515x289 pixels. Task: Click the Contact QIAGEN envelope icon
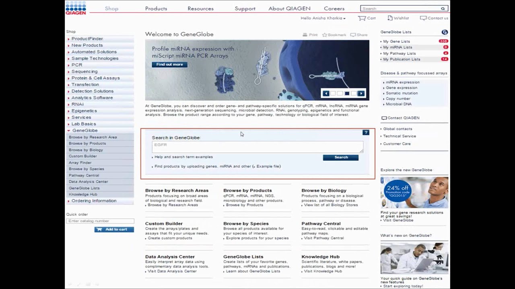pyautogui.click(x=384, y=118)
